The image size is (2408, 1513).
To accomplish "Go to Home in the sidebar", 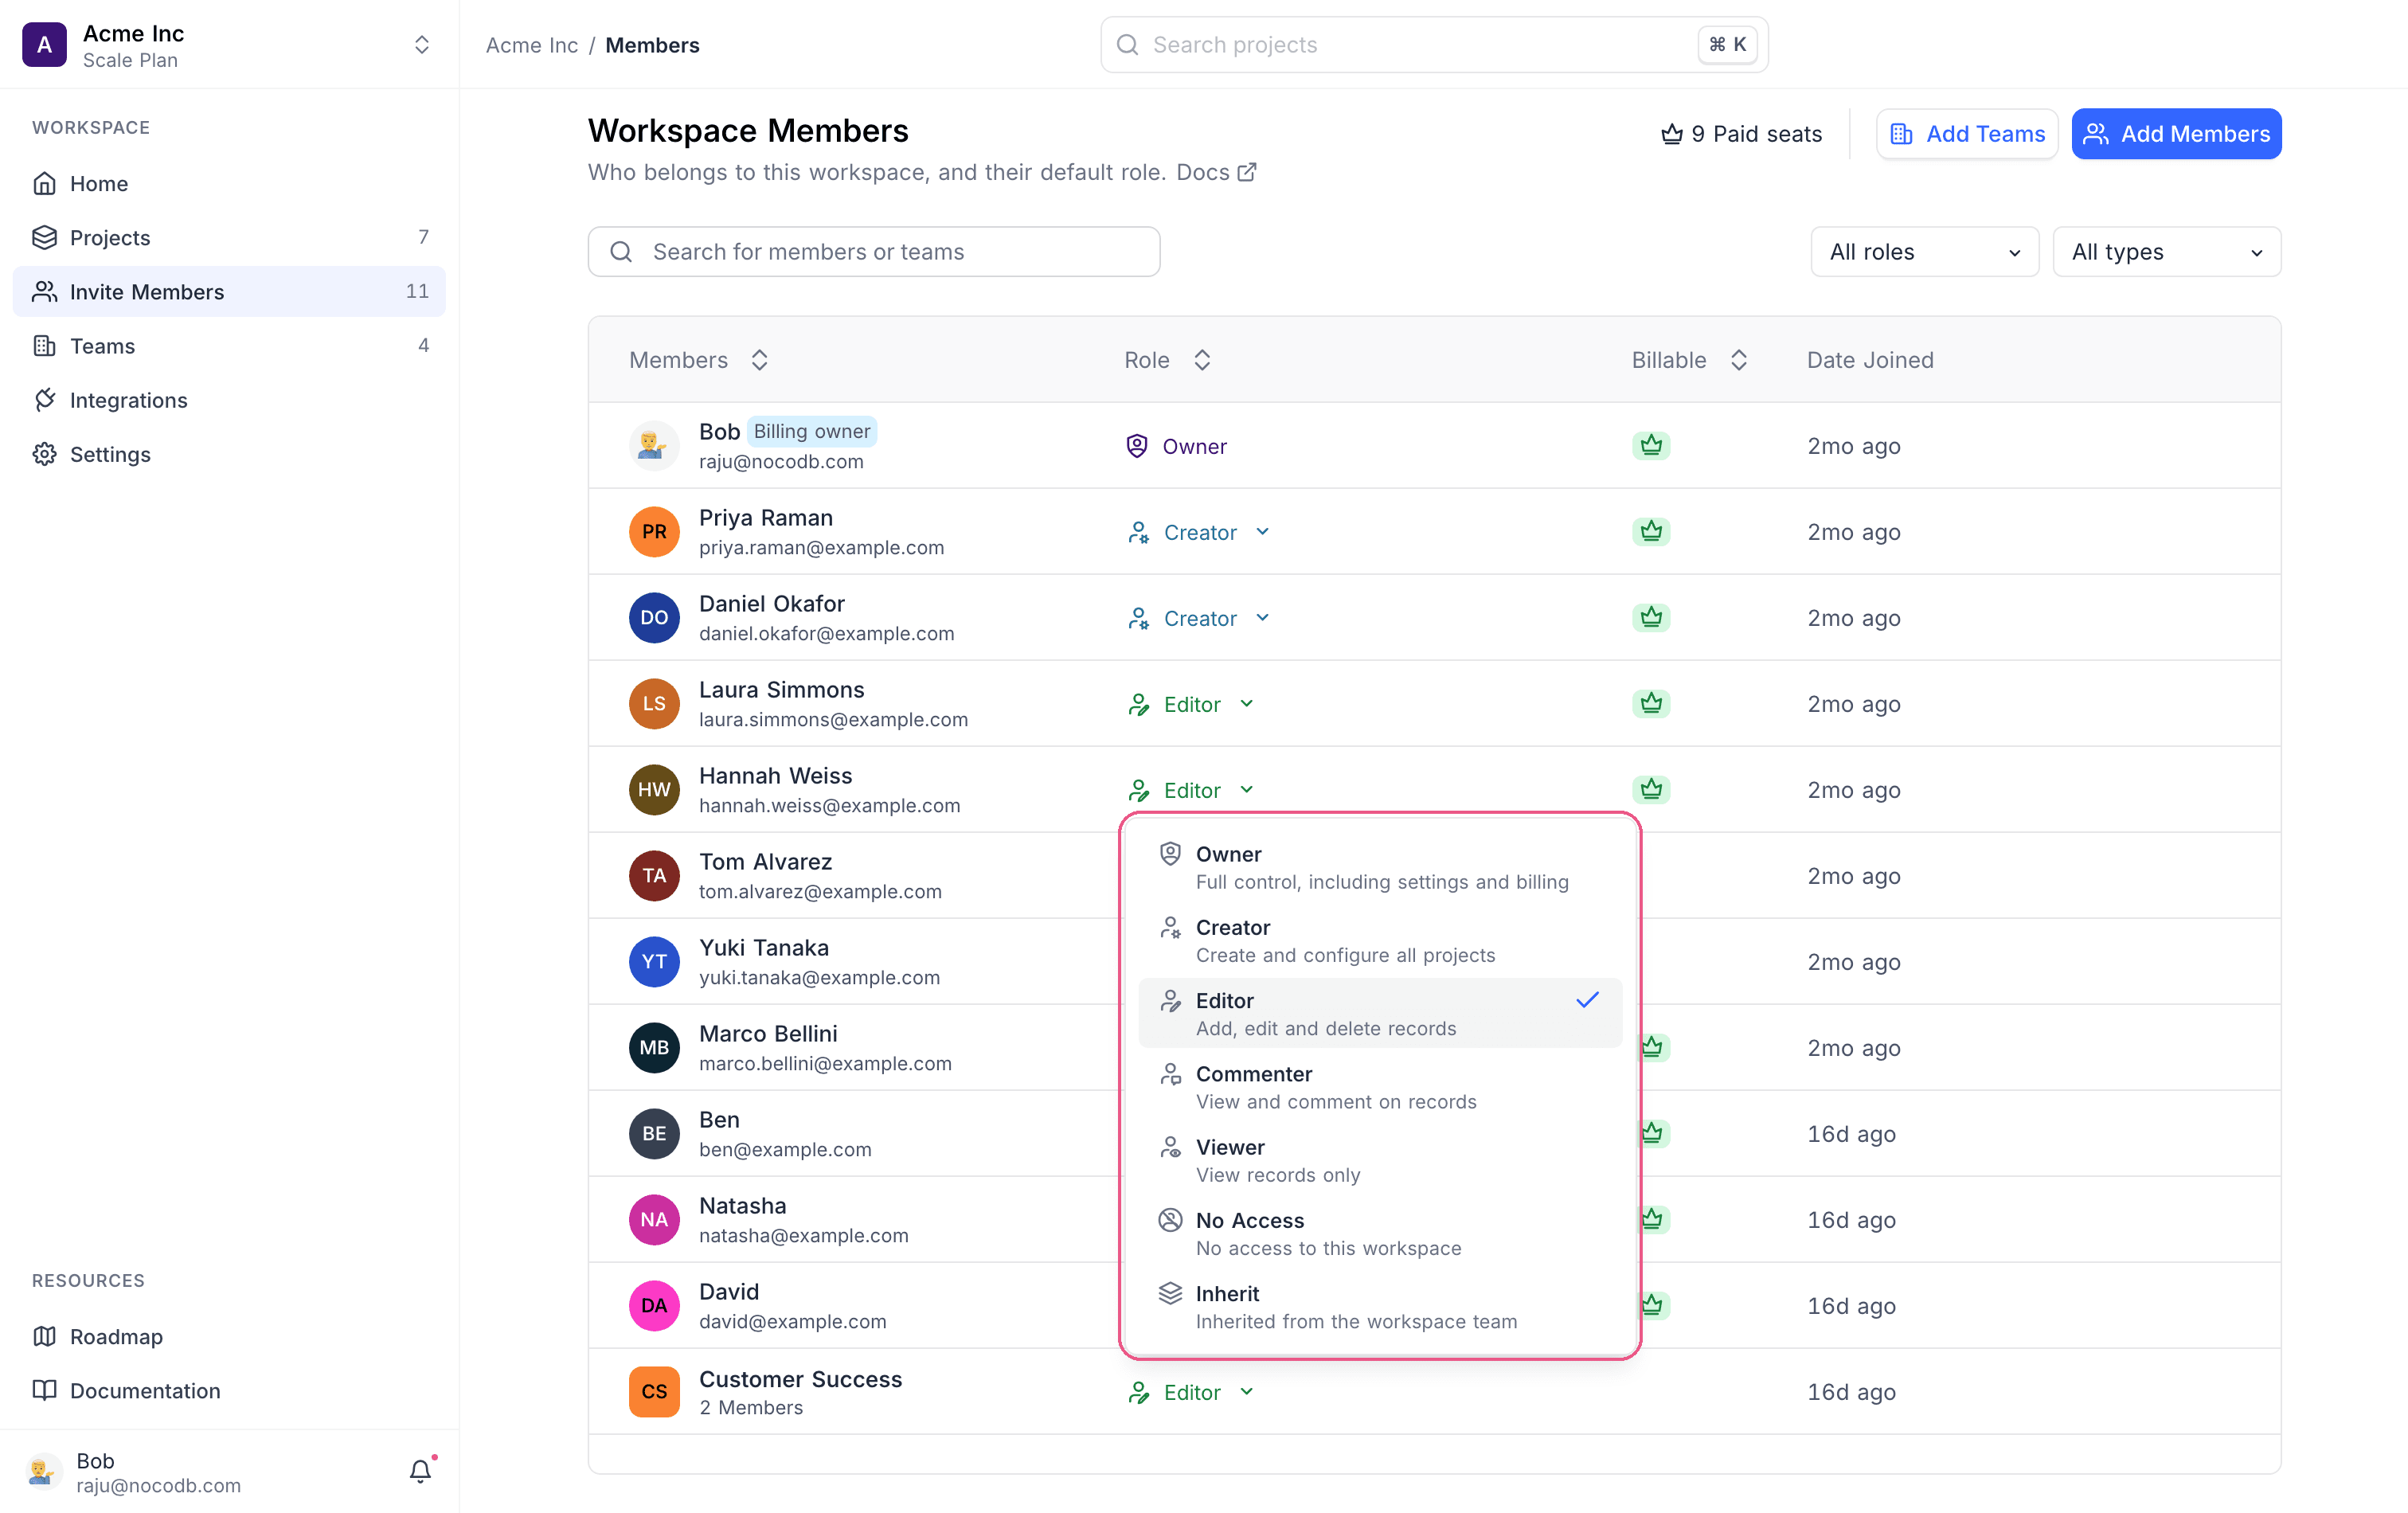I will tap(229, 184).
